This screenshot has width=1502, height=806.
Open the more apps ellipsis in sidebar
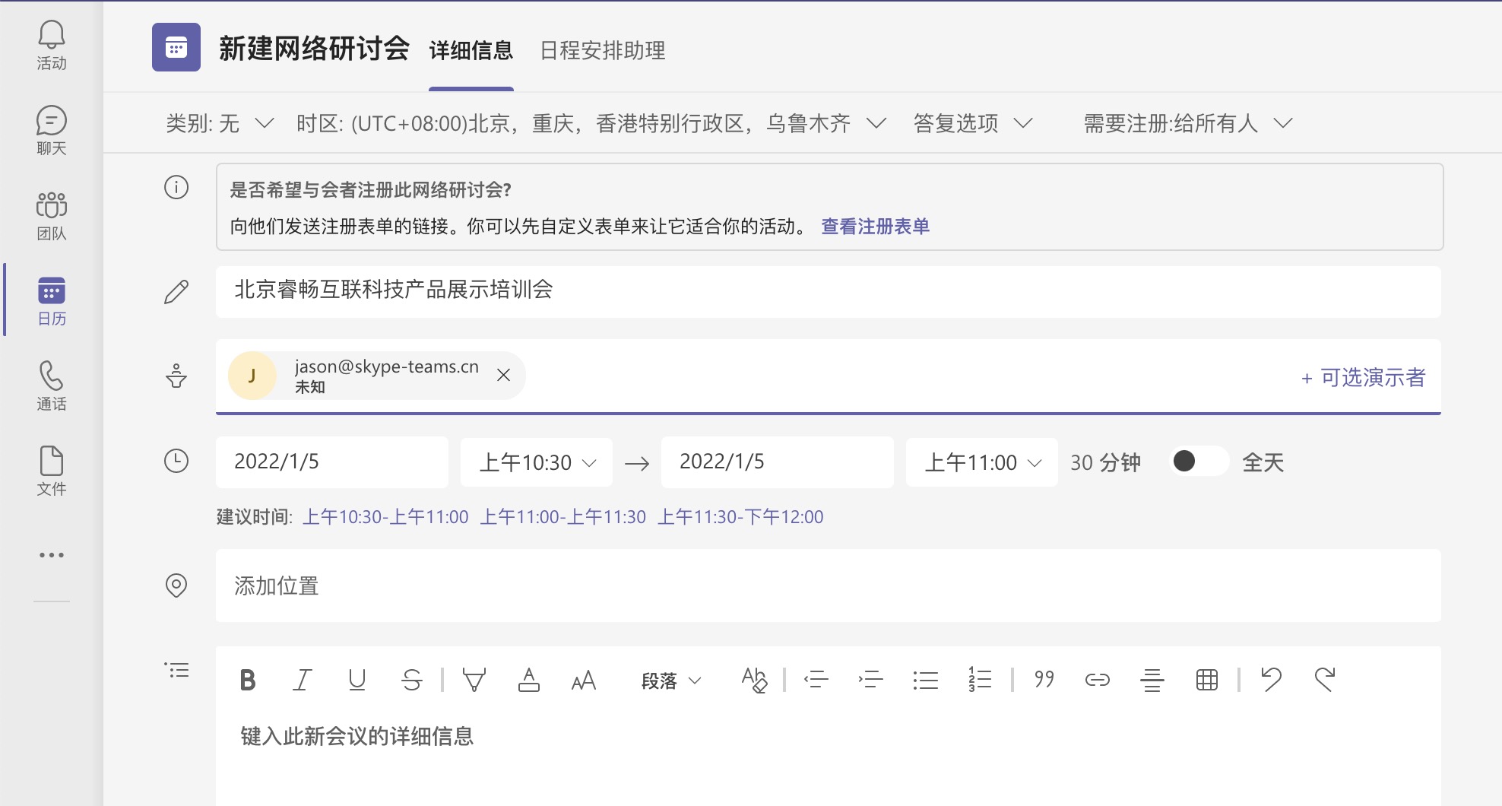pyautogui.click(x=51, y=555)
